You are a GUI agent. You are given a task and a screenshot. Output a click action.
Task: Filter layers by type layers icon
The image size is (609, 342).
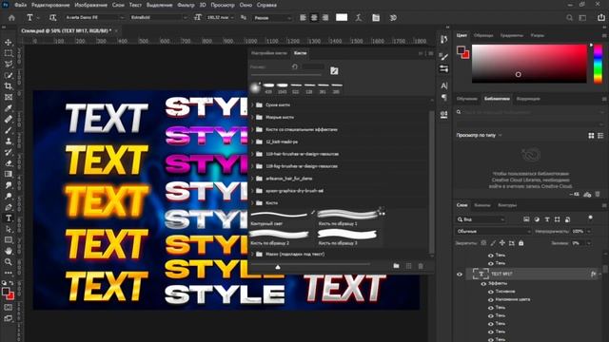pos(547,219)
